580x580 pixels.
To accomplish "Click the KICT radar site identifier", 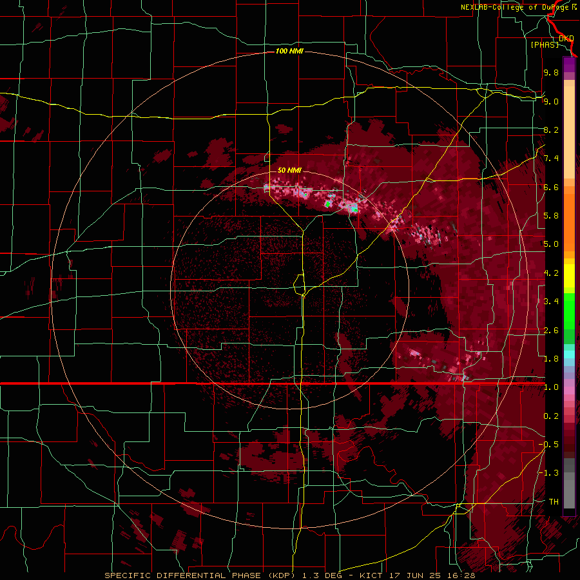I will click(372, 575).
